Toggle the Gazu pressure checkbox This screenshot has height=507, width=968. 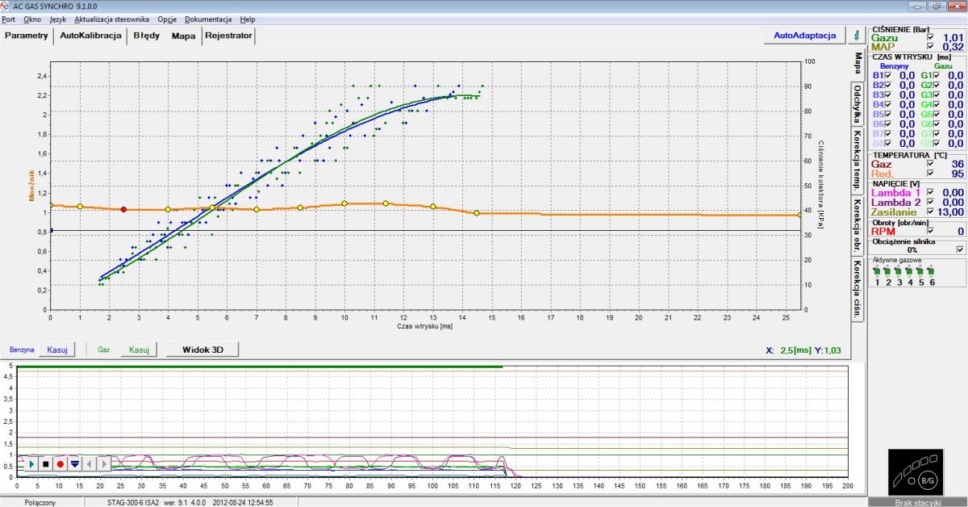point(931,37)
